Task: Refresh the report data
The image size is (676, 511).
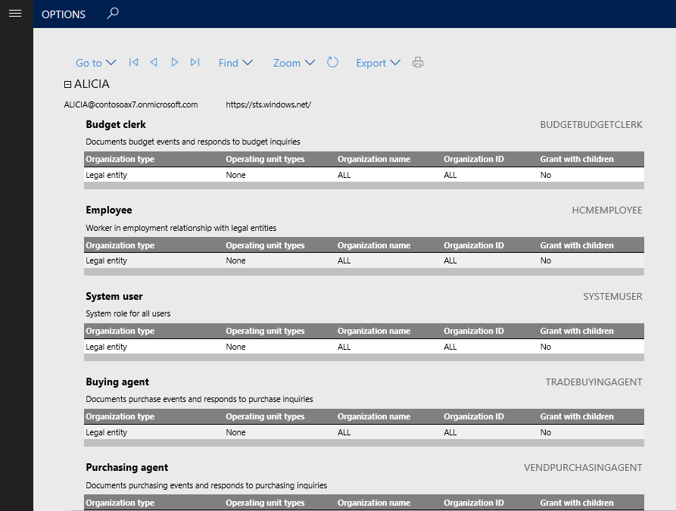Action: (332, 63)
